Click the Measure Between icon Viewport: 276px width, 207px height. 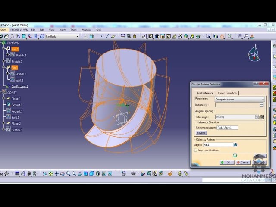(123, 36)
